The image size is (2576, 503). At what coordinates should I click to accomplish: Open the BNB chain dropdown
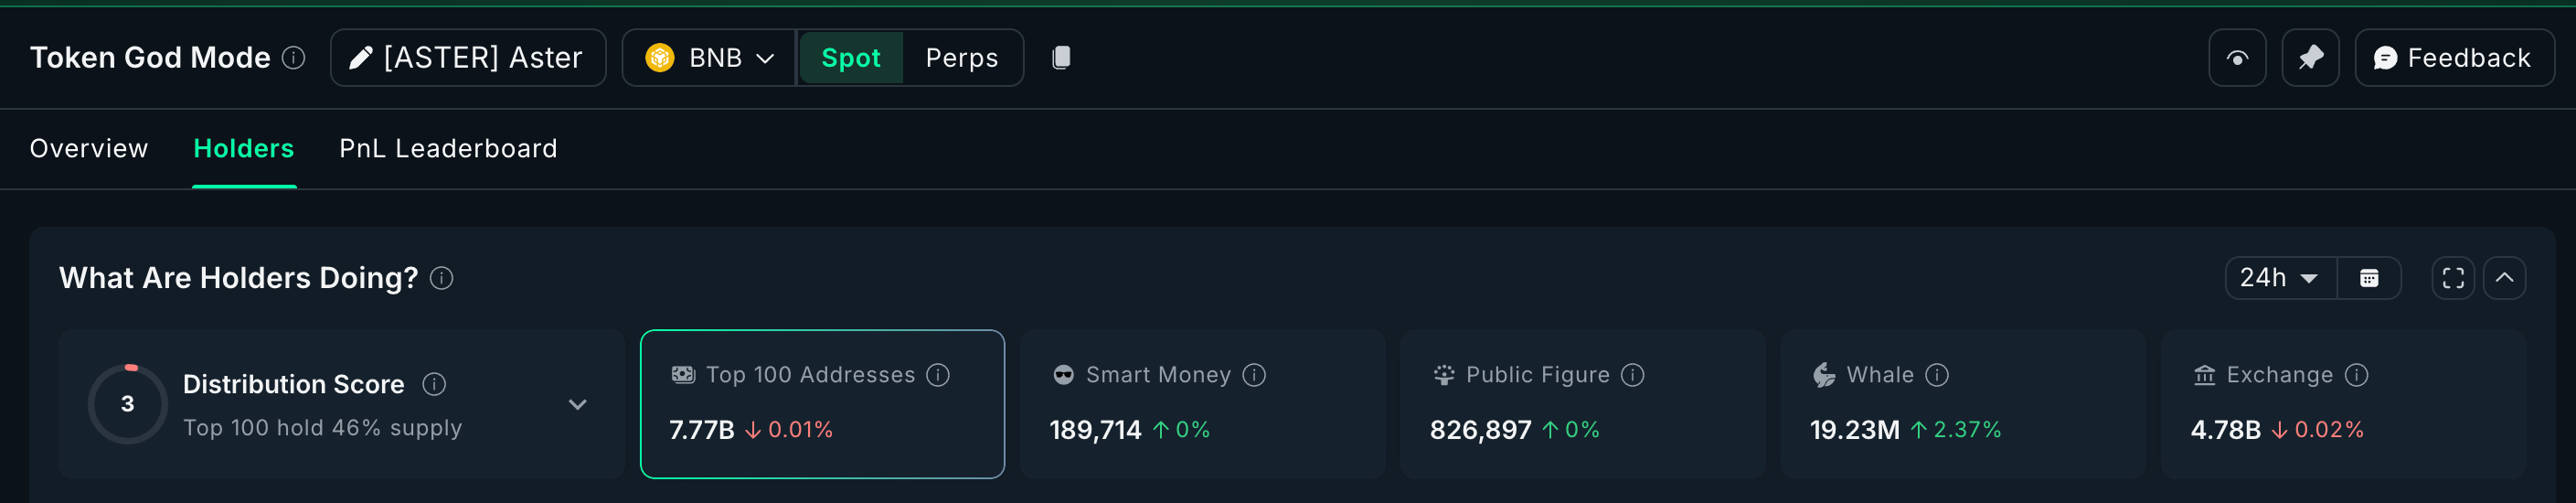click(709, 58)
